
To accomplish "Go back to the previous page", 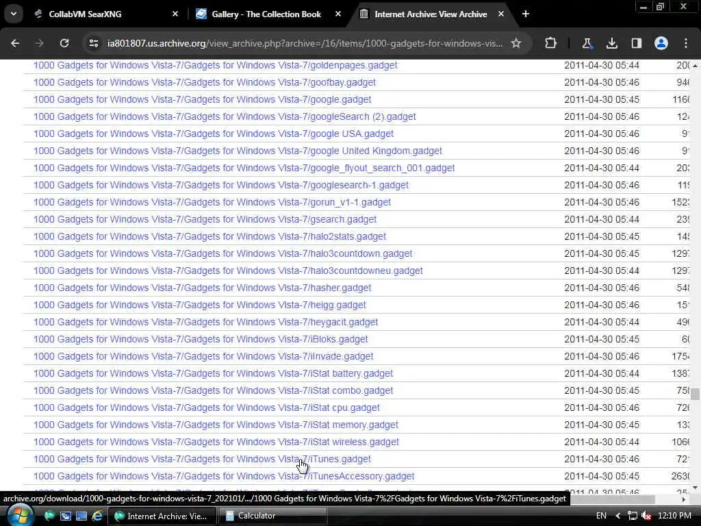I will coord(15,43).
